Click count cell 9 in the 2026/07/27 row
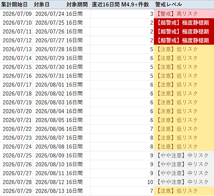 pos(122,173)
